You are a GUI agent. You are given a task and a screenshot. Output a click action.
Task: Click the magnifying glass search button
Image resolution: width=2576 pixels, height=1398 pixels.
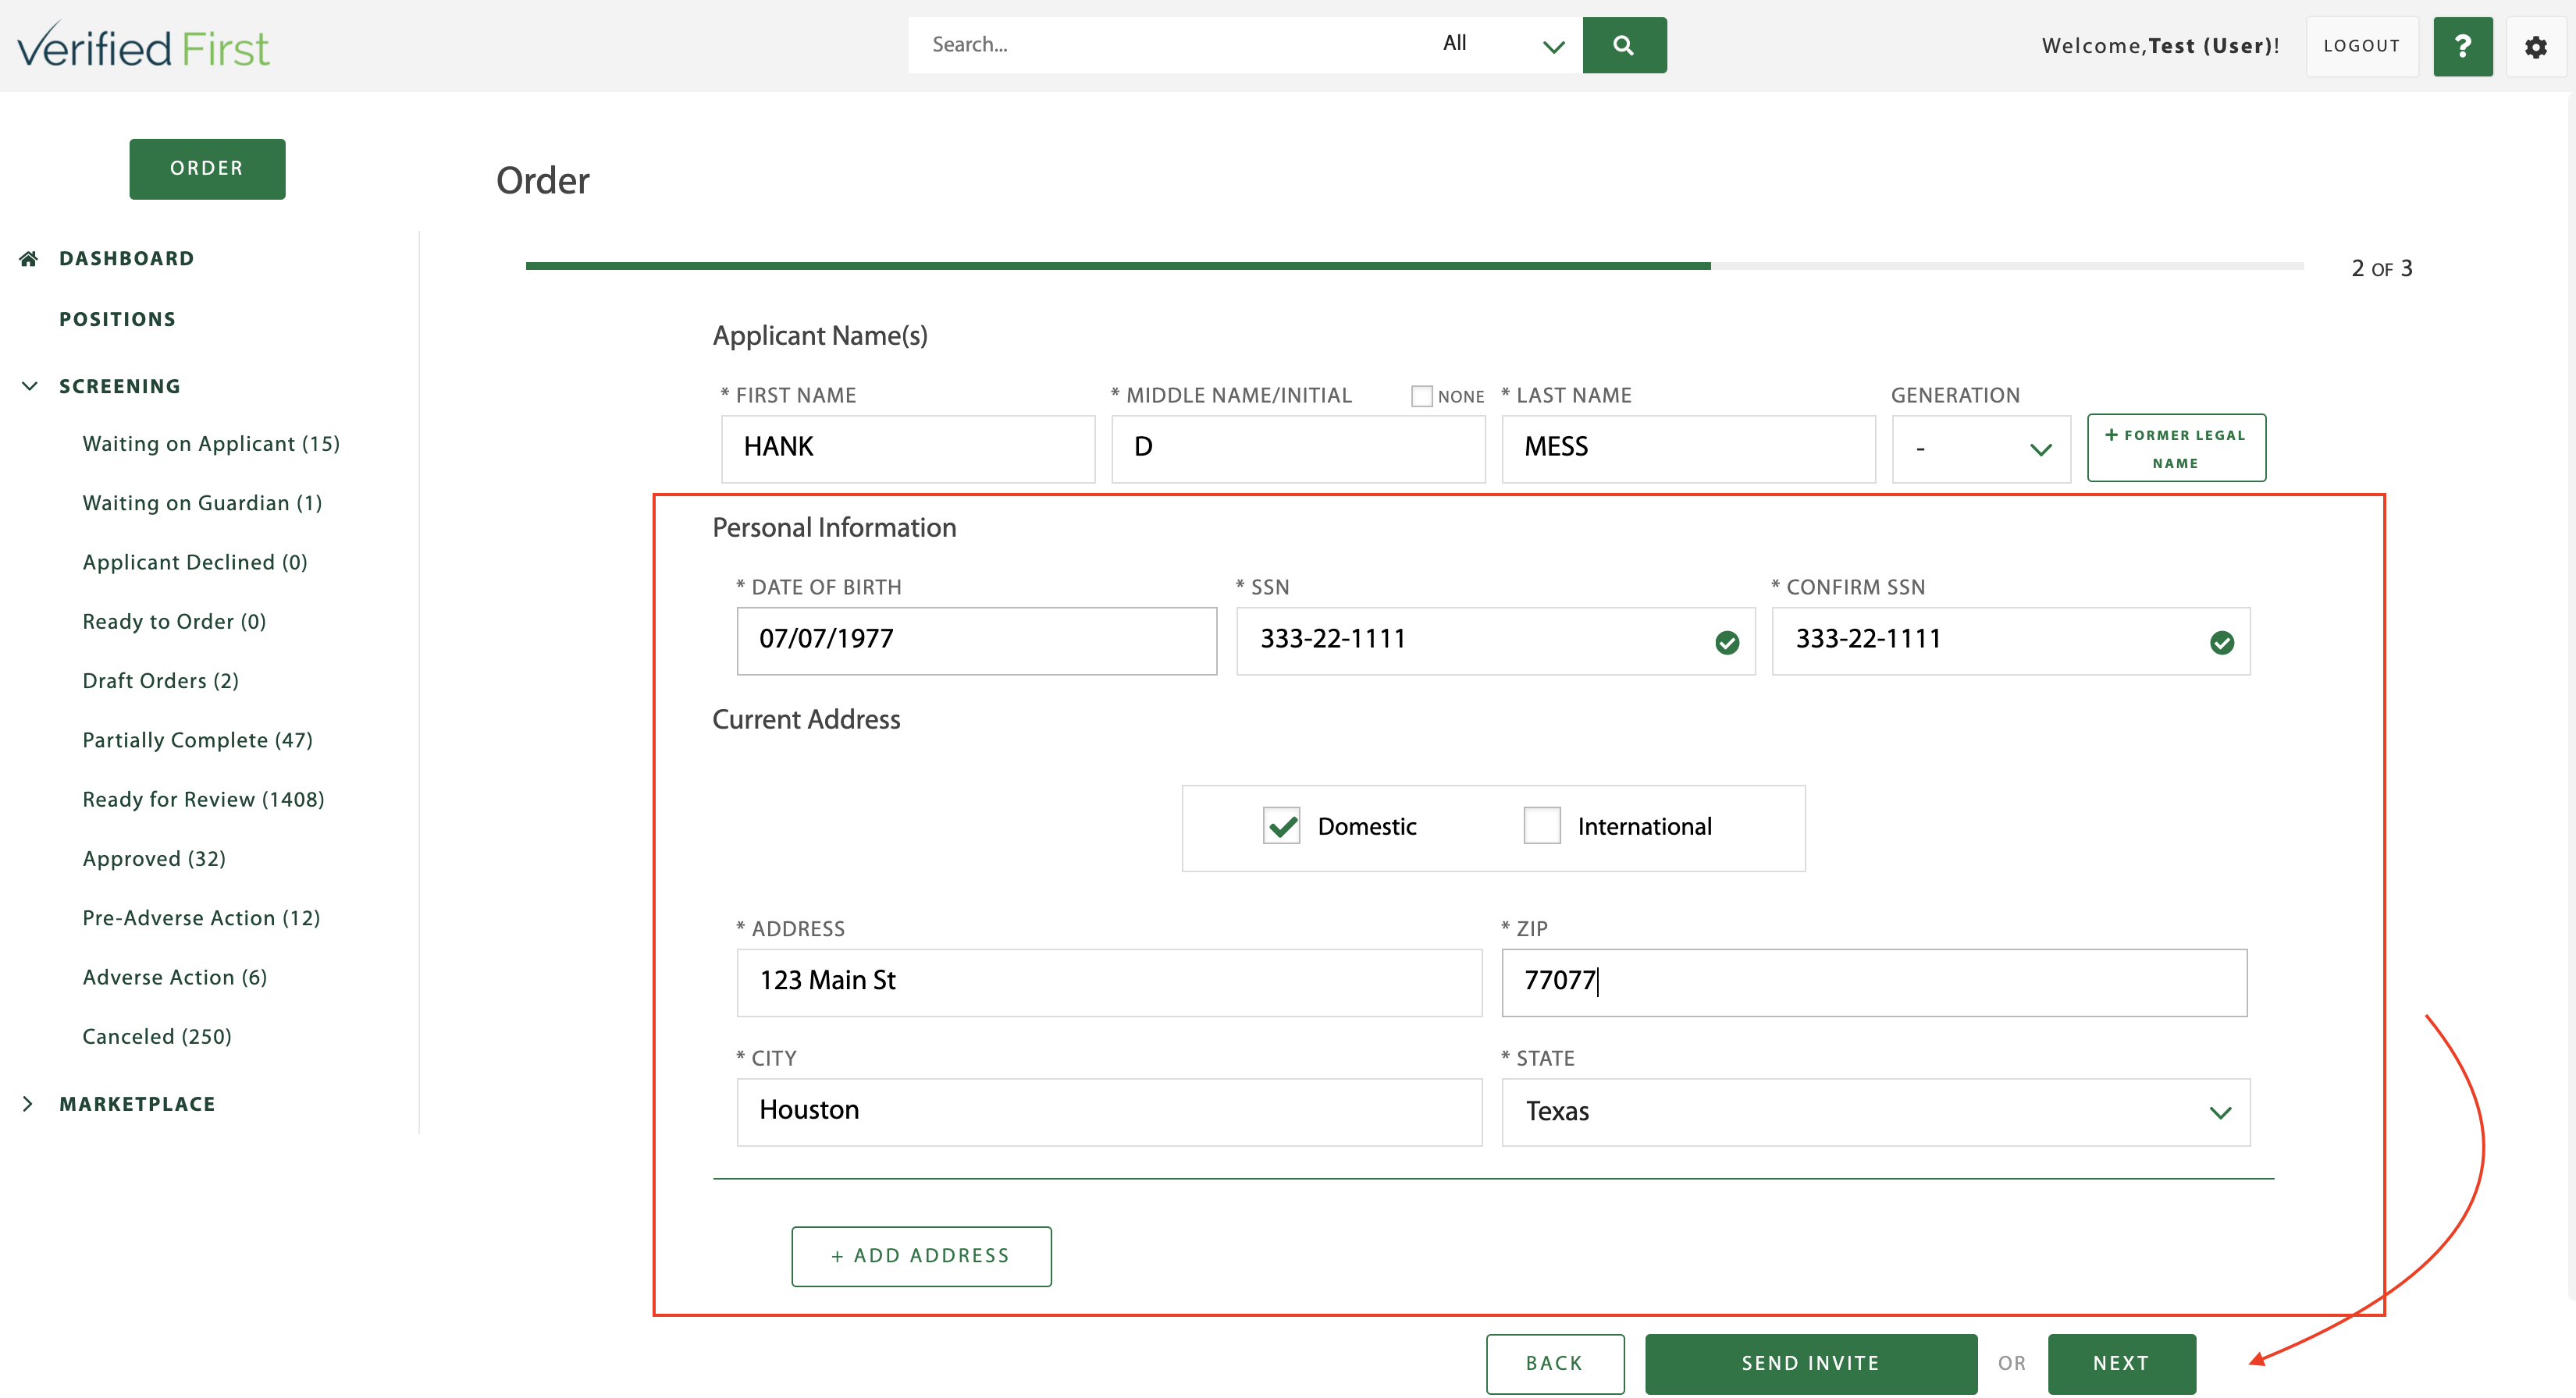pos(1623,45)
